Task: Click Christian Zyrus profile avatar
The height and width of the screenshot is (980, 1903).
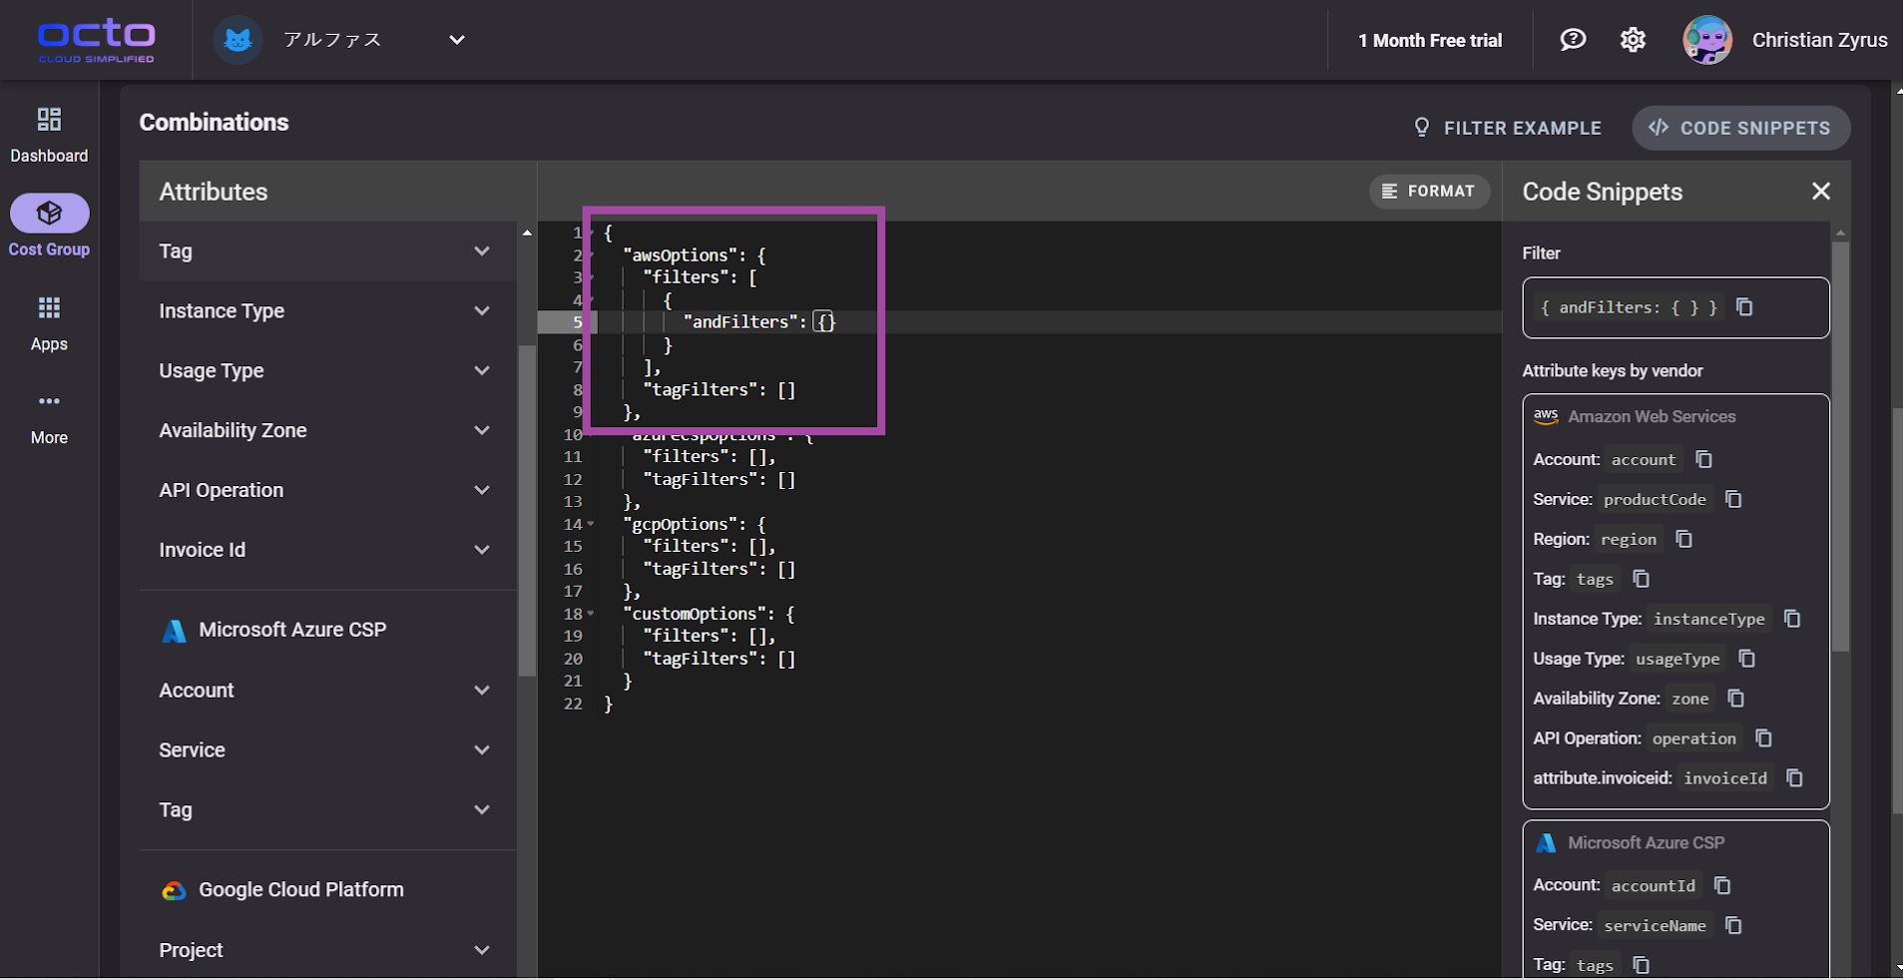Action: pyautogui.click(x=1707, y=40)
